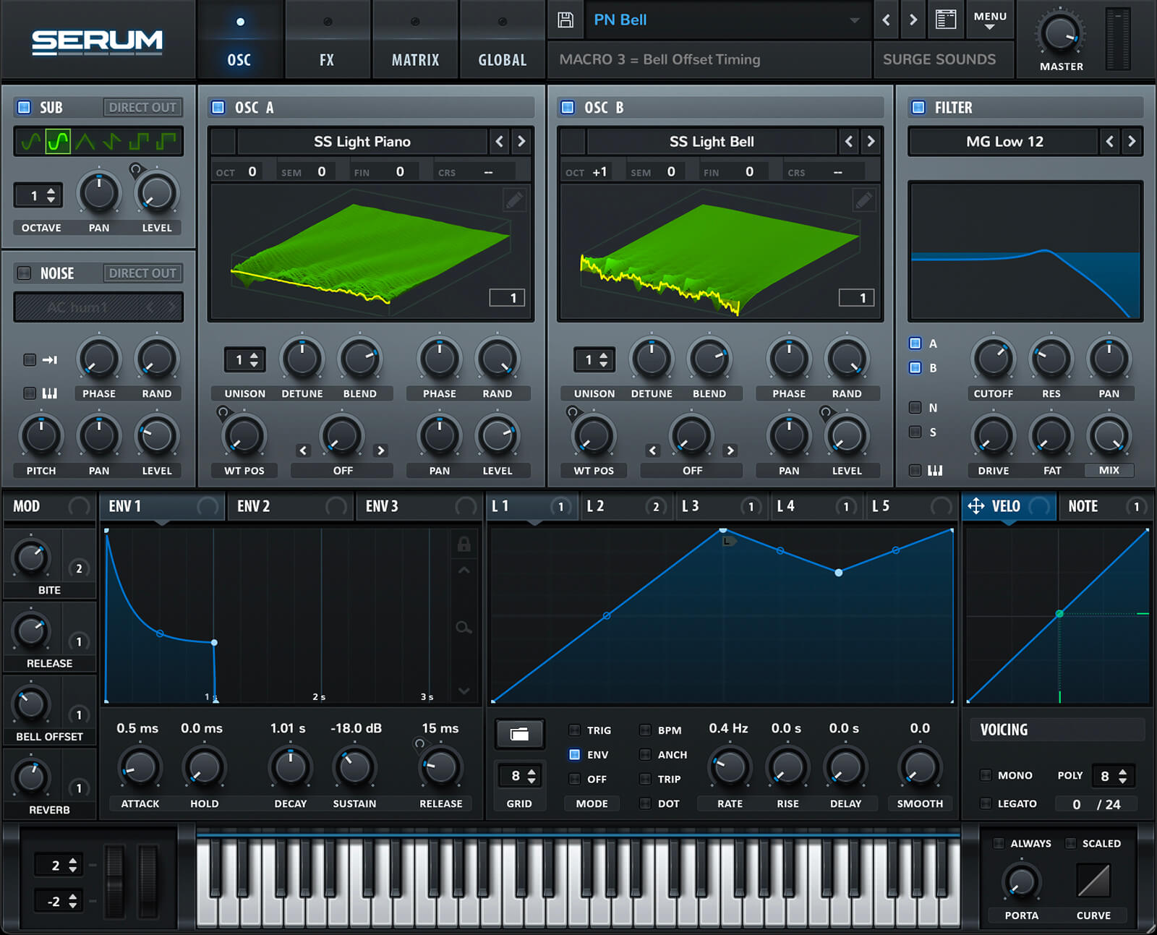Image resolution: width=1157 pixels, height=935 pixels.
Task: Select next OSC B warp mode arrow
Action: click(730, 451)
